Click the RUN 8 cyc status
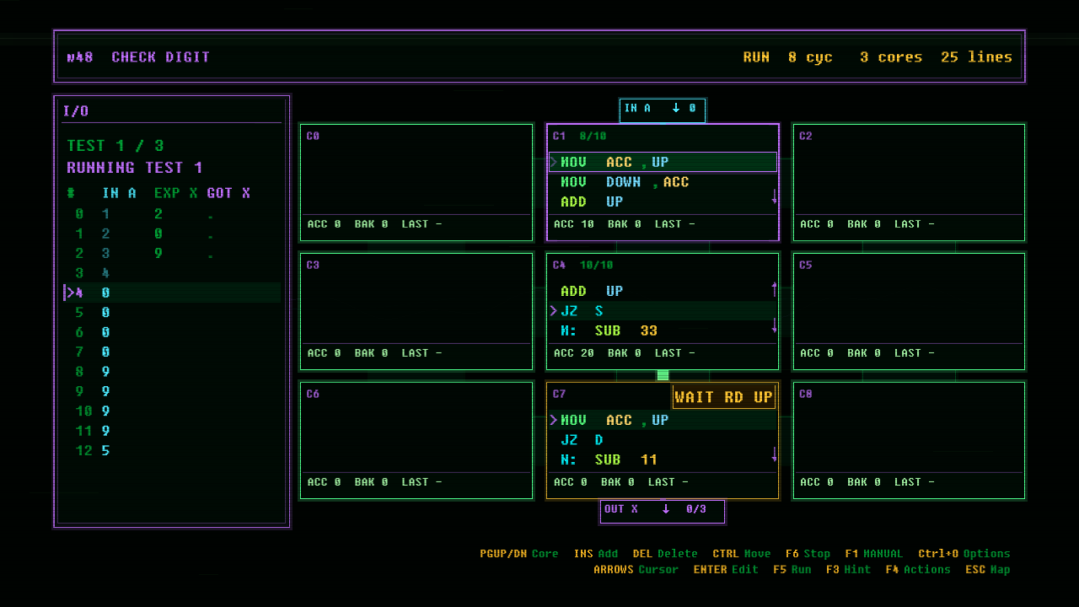Screen dimensions: 1079x607 coord(787,57)
